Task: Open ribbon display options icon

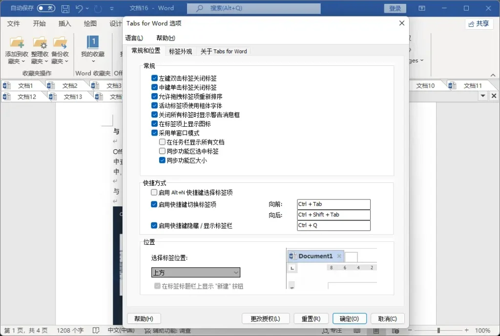Action: [422, 8]
